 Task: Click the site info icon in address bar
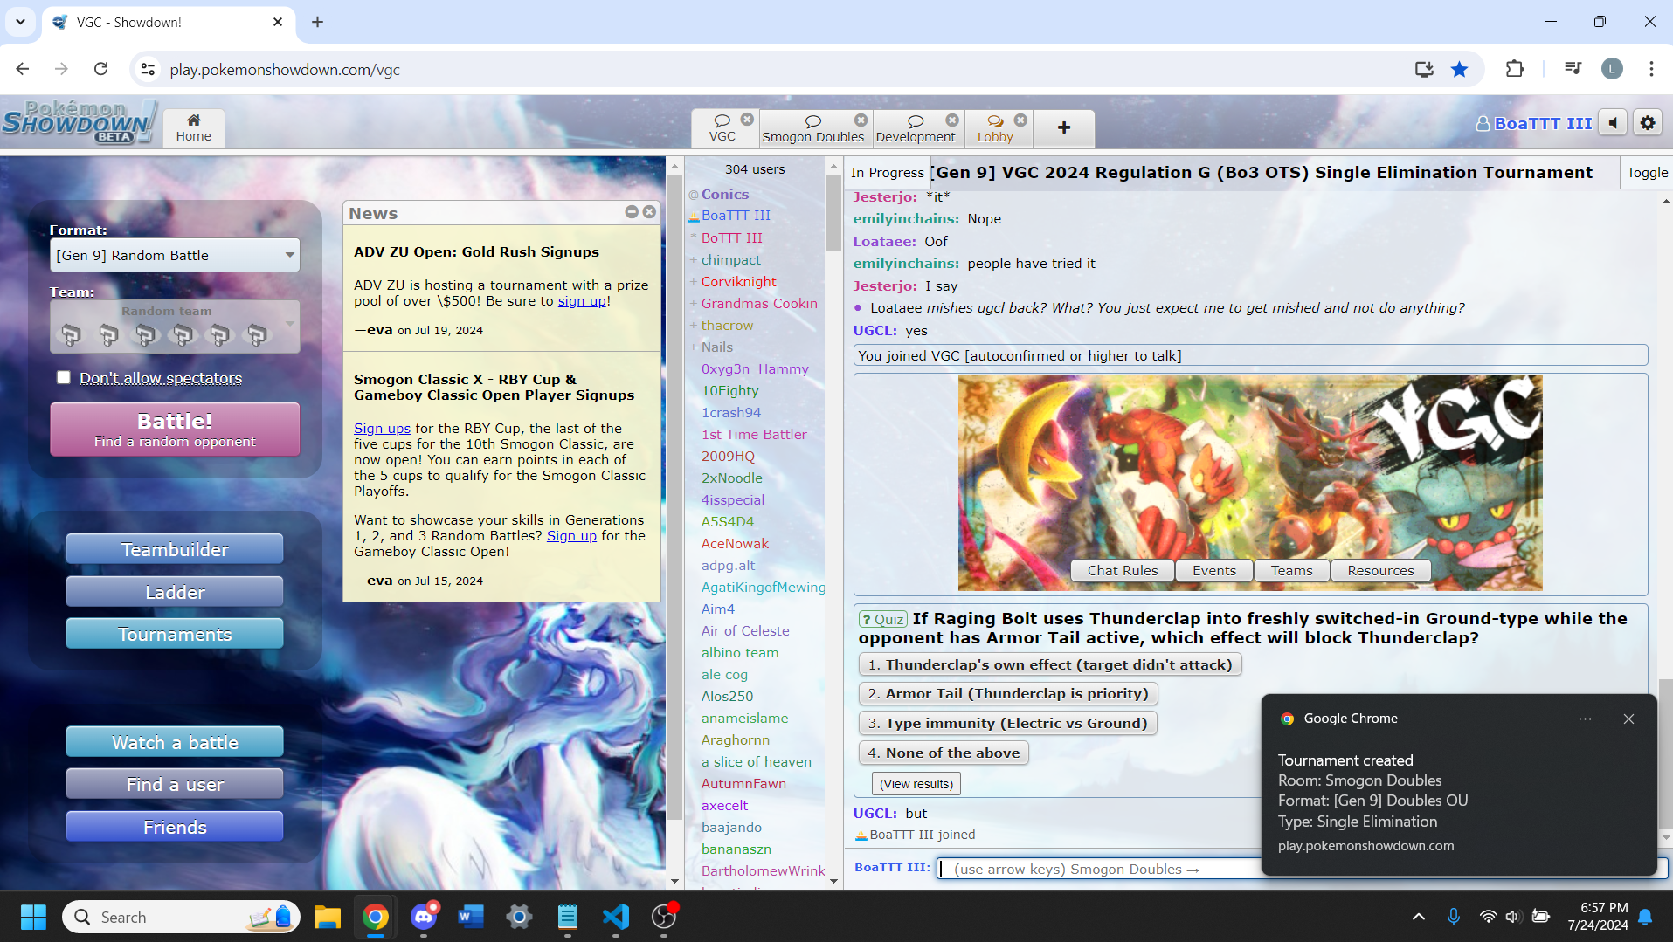point(148,69)
